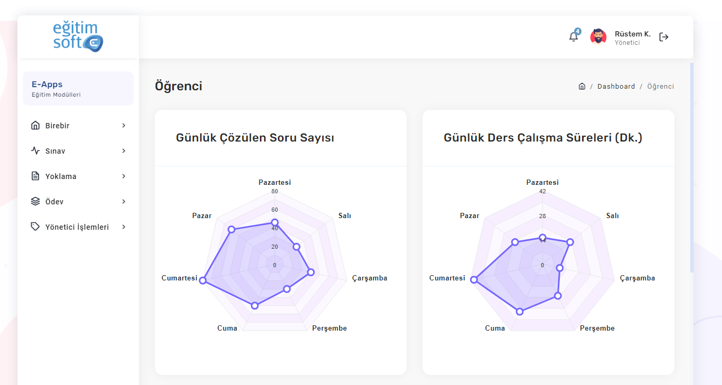Click the Rüstem K. username text

coord(633,34)
